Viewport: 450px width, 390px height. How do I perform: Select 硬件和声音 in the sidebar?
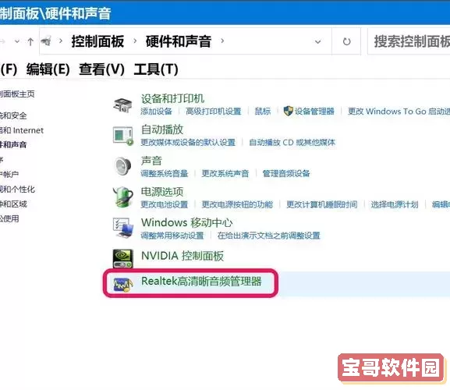[13, 144]
